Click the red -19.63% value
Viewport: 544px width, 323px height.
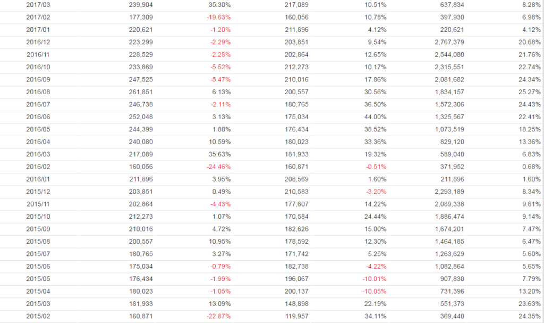pyautogui.click(x=219, y=17)
